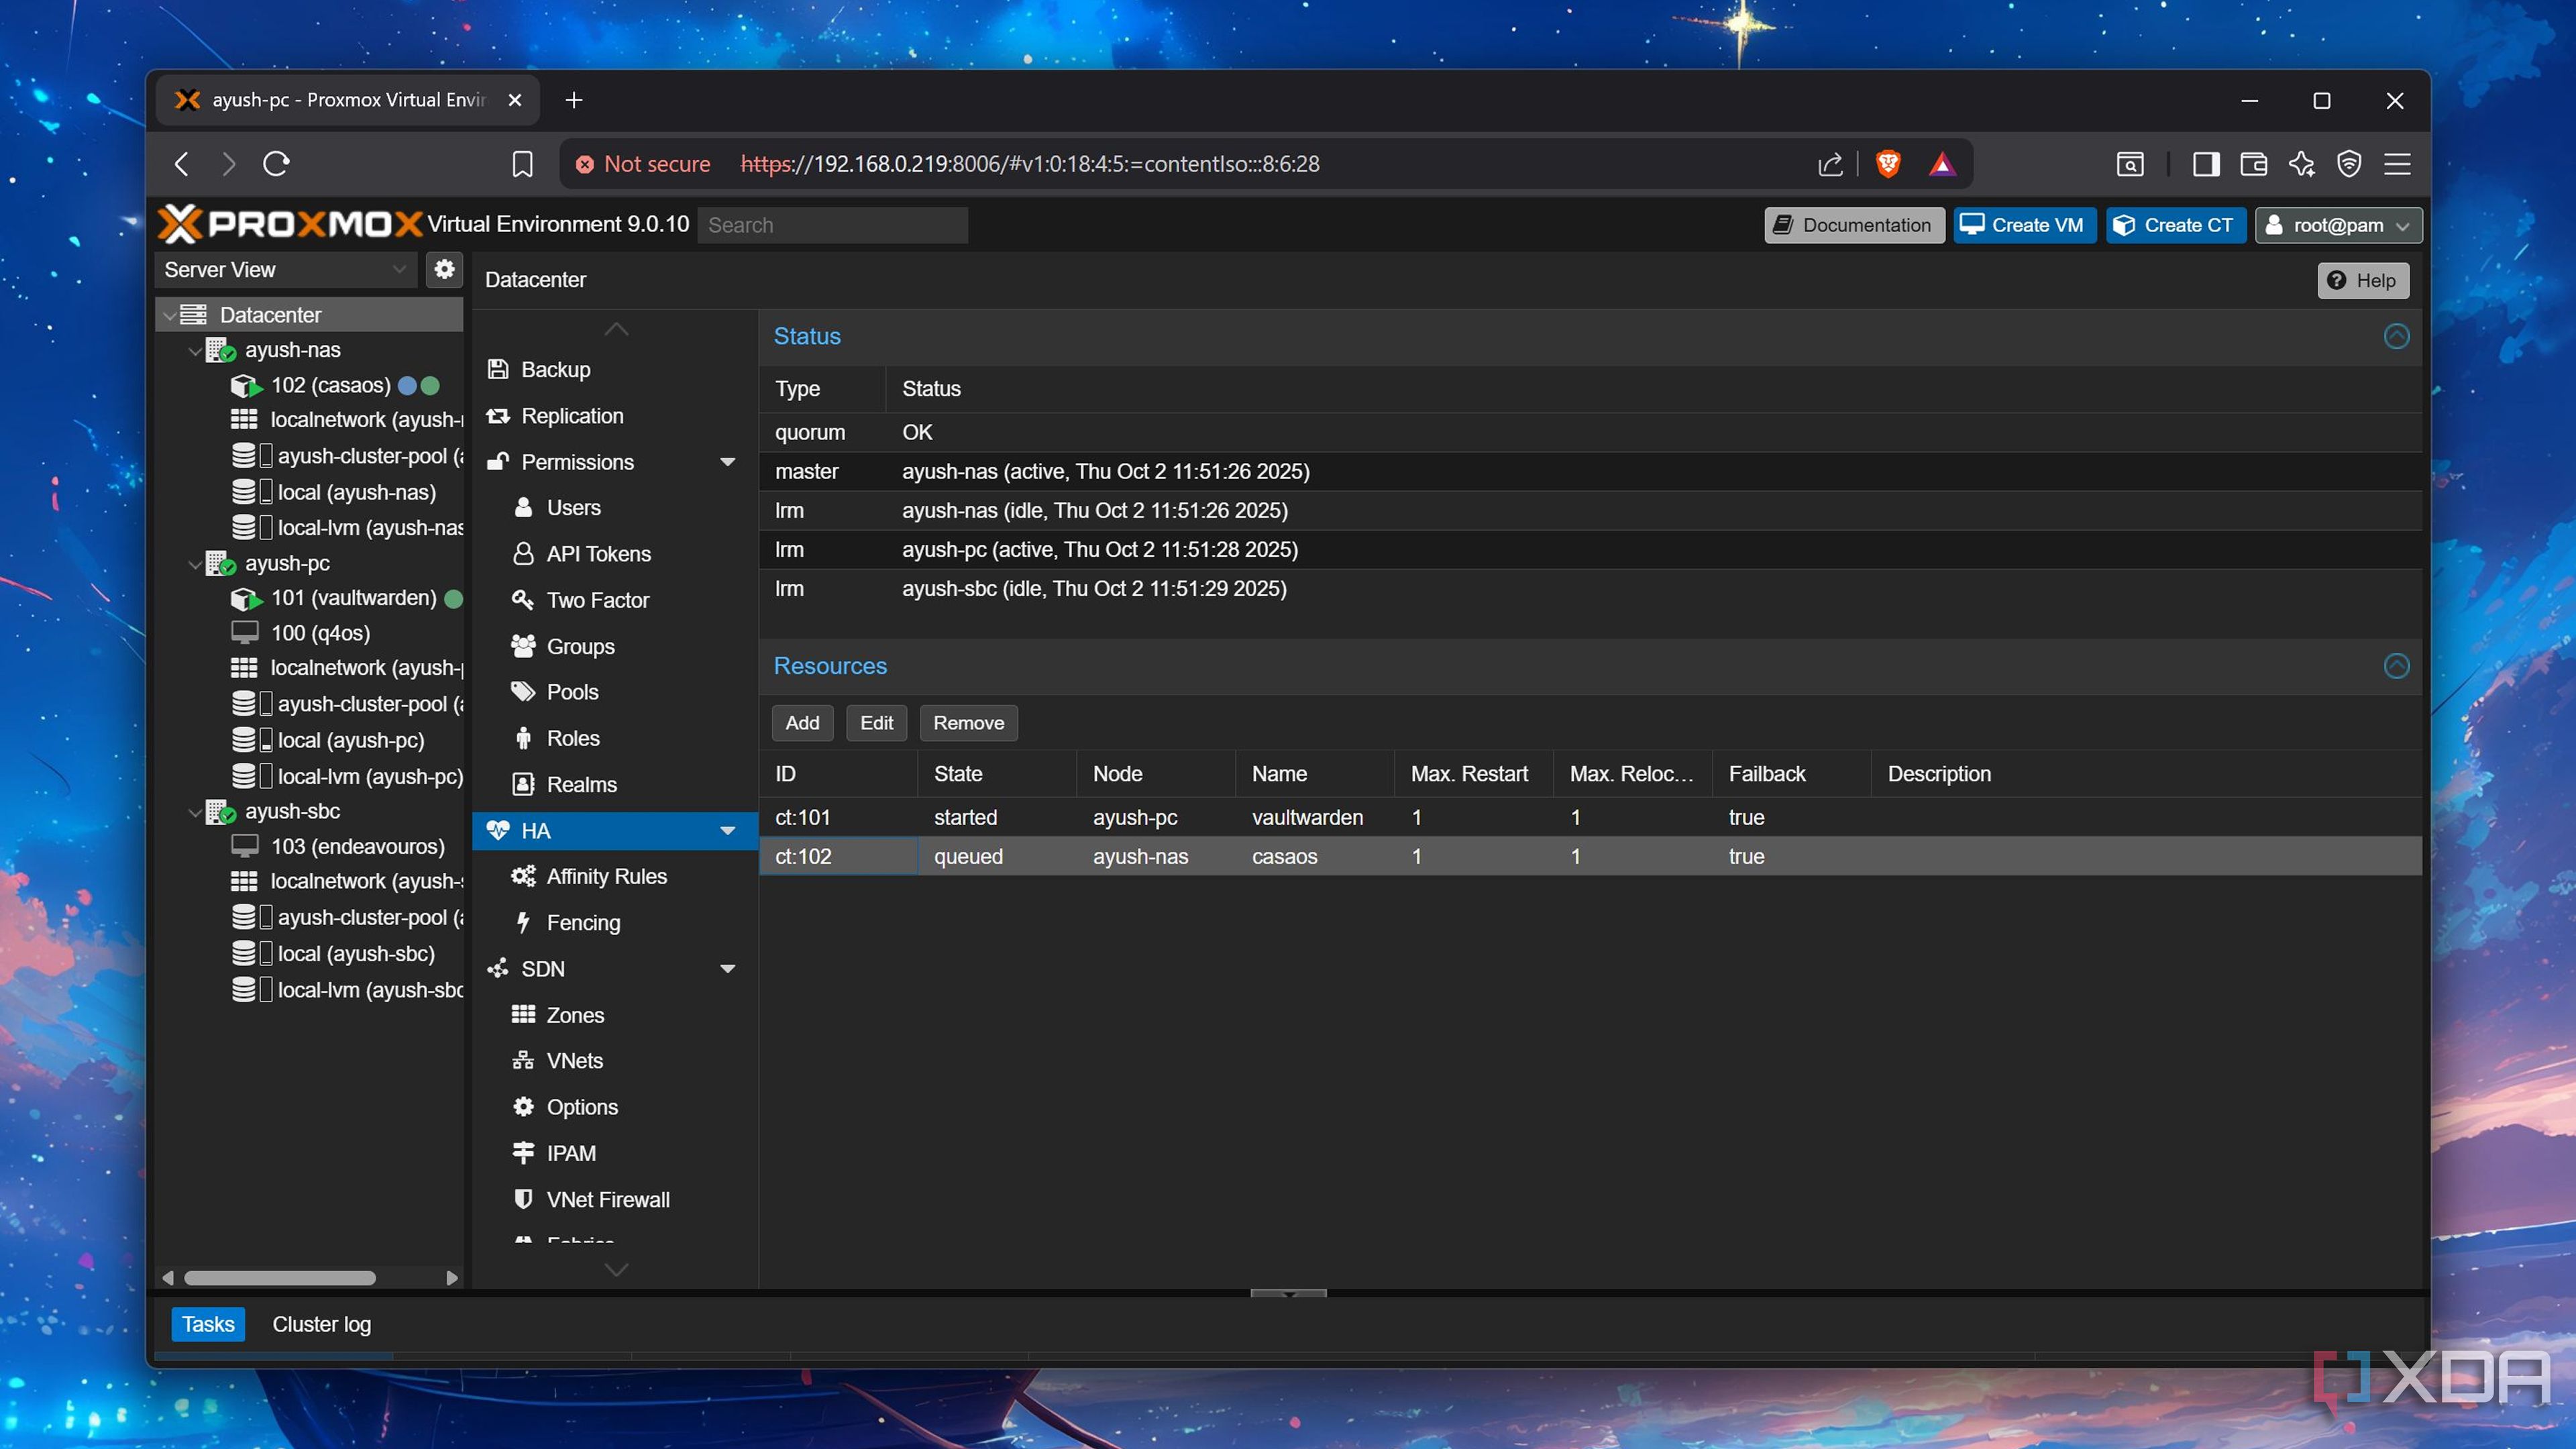Click the Server View settings gear icon
This screenshot has height=1449, width=2576.
(x=444, y=269)
